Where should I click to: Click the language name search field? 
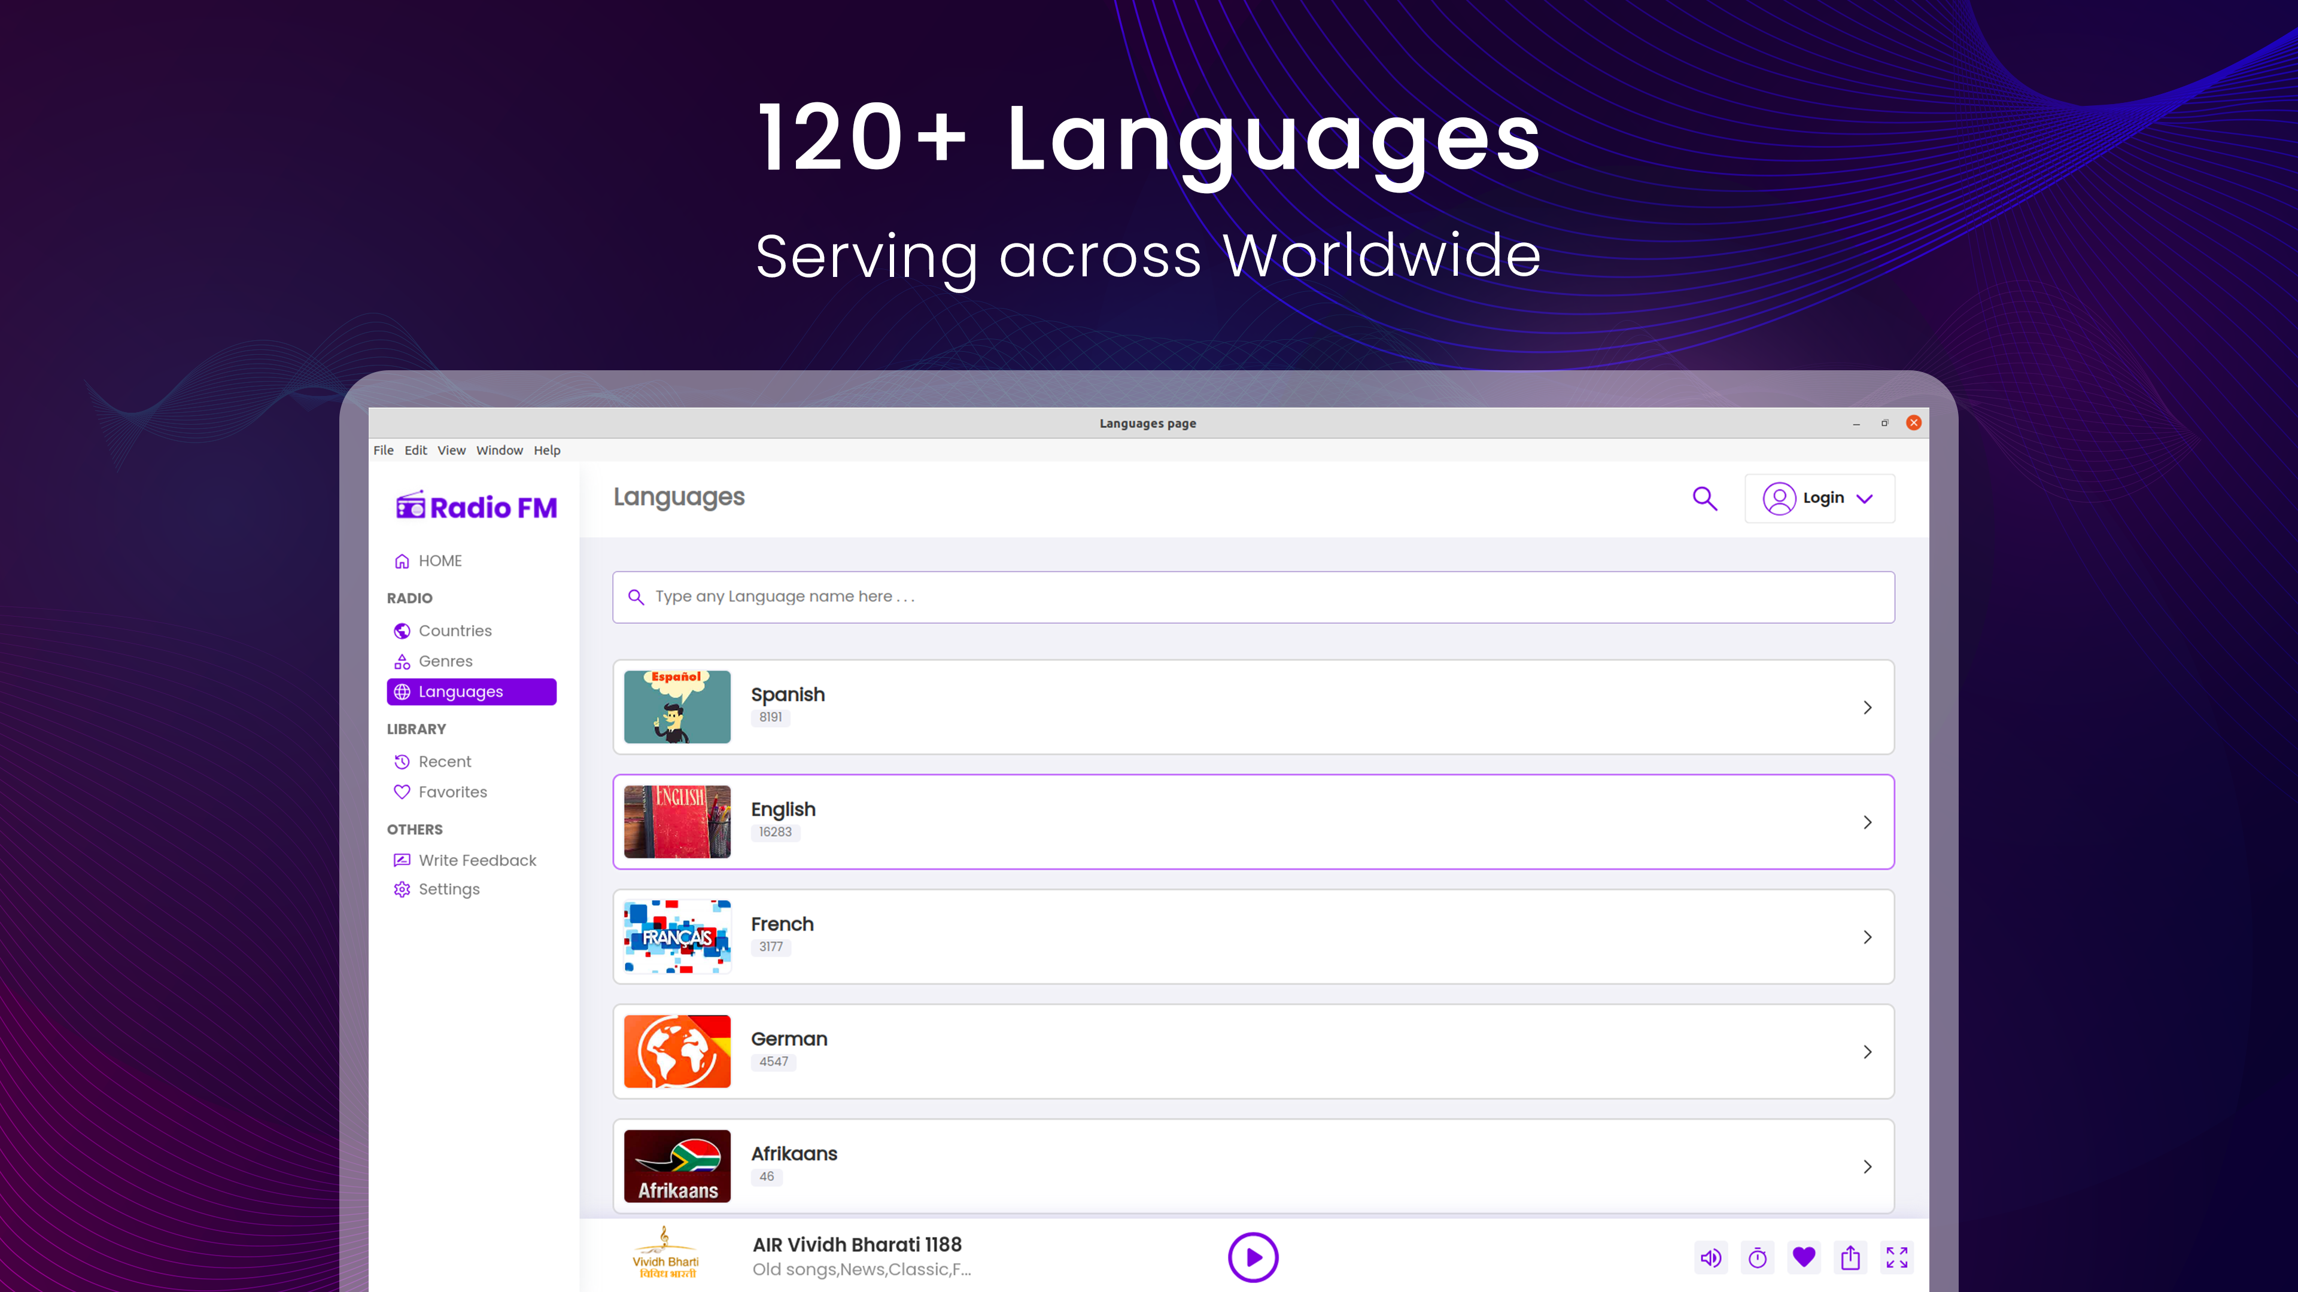coord(1253,598)
